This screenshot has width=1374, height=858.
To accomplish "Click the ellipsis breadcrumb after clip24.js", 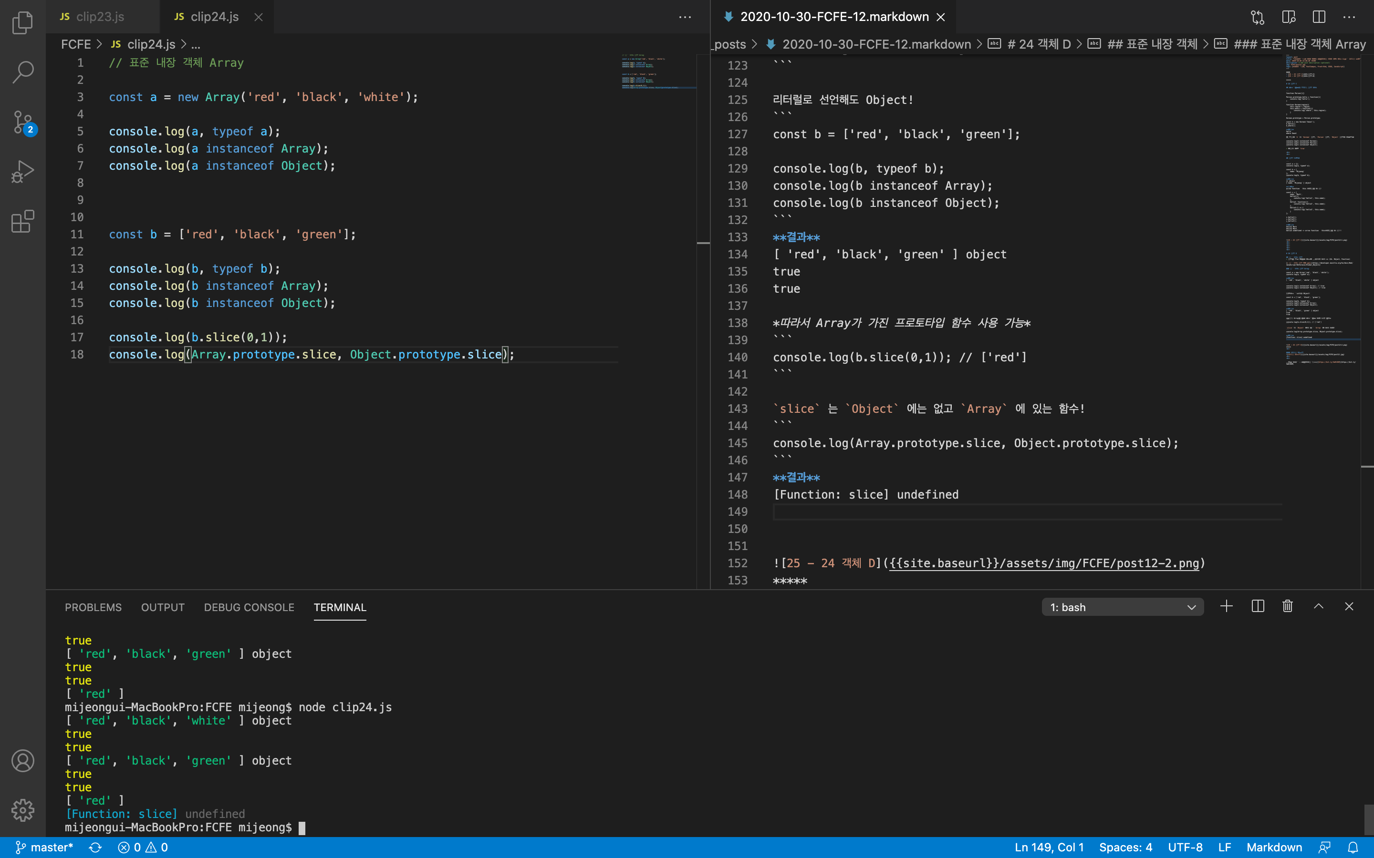I will (196, 44).
